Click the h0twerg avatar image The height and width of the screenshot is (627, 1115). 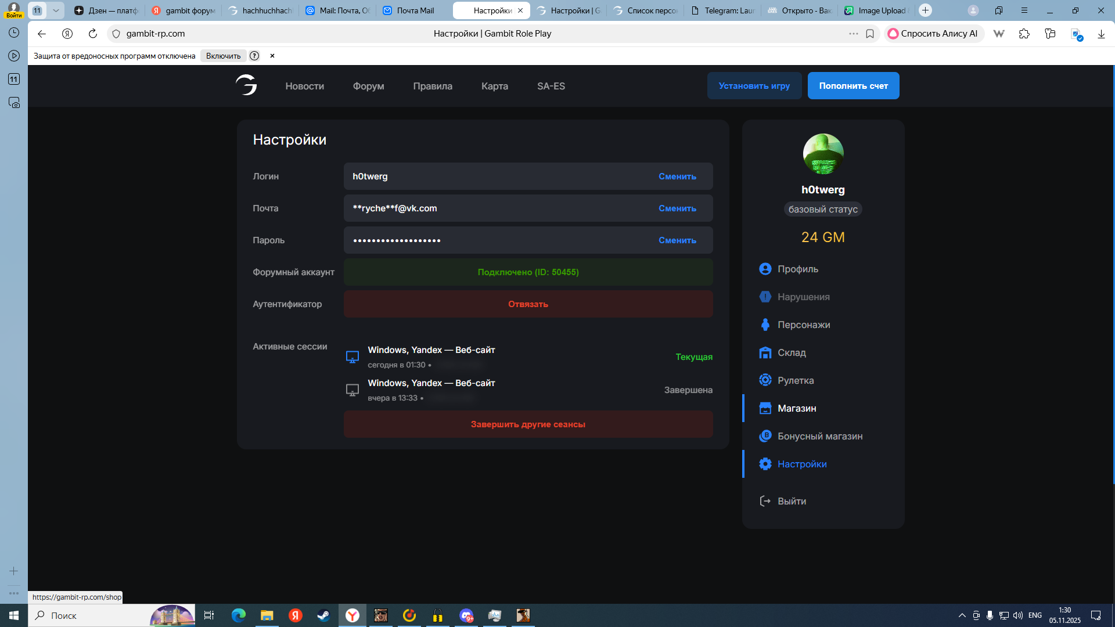click(x=823, y=154)
